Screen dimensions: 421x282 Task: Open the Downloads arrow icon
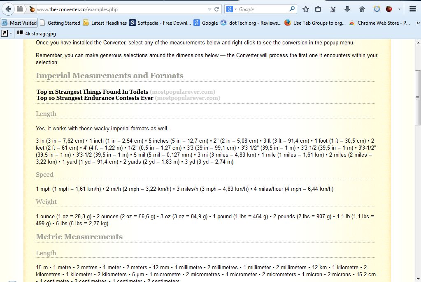(347, 9)
